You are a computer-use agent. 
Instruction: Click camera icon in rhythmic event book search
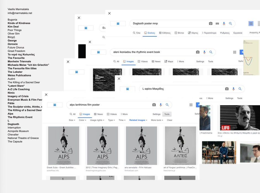(x=198, y=52)
